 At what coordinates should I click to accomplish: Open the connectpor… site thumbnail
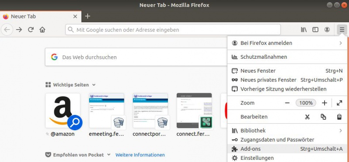150,111
